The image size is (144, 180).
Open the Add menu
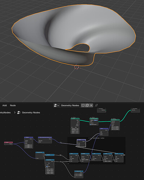click(x=5, y=105)
